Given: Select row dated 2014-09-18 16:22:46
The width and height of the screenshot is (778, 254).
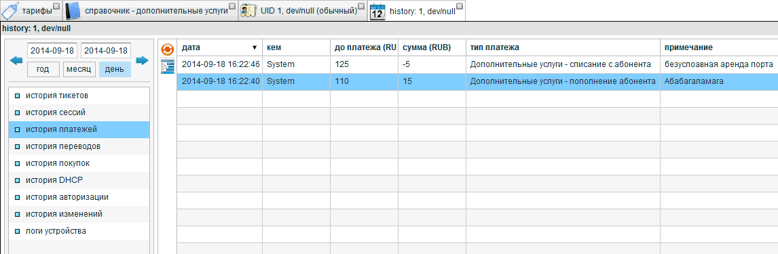Looking at the screenshot, I should (477, 64).
